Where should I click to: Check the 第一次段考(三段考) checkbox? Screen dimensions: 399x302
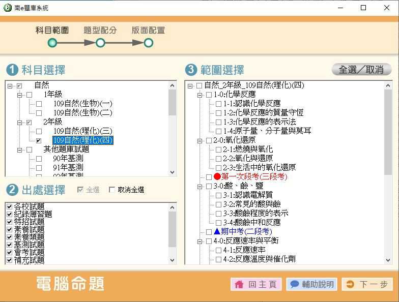coord(209,177)
